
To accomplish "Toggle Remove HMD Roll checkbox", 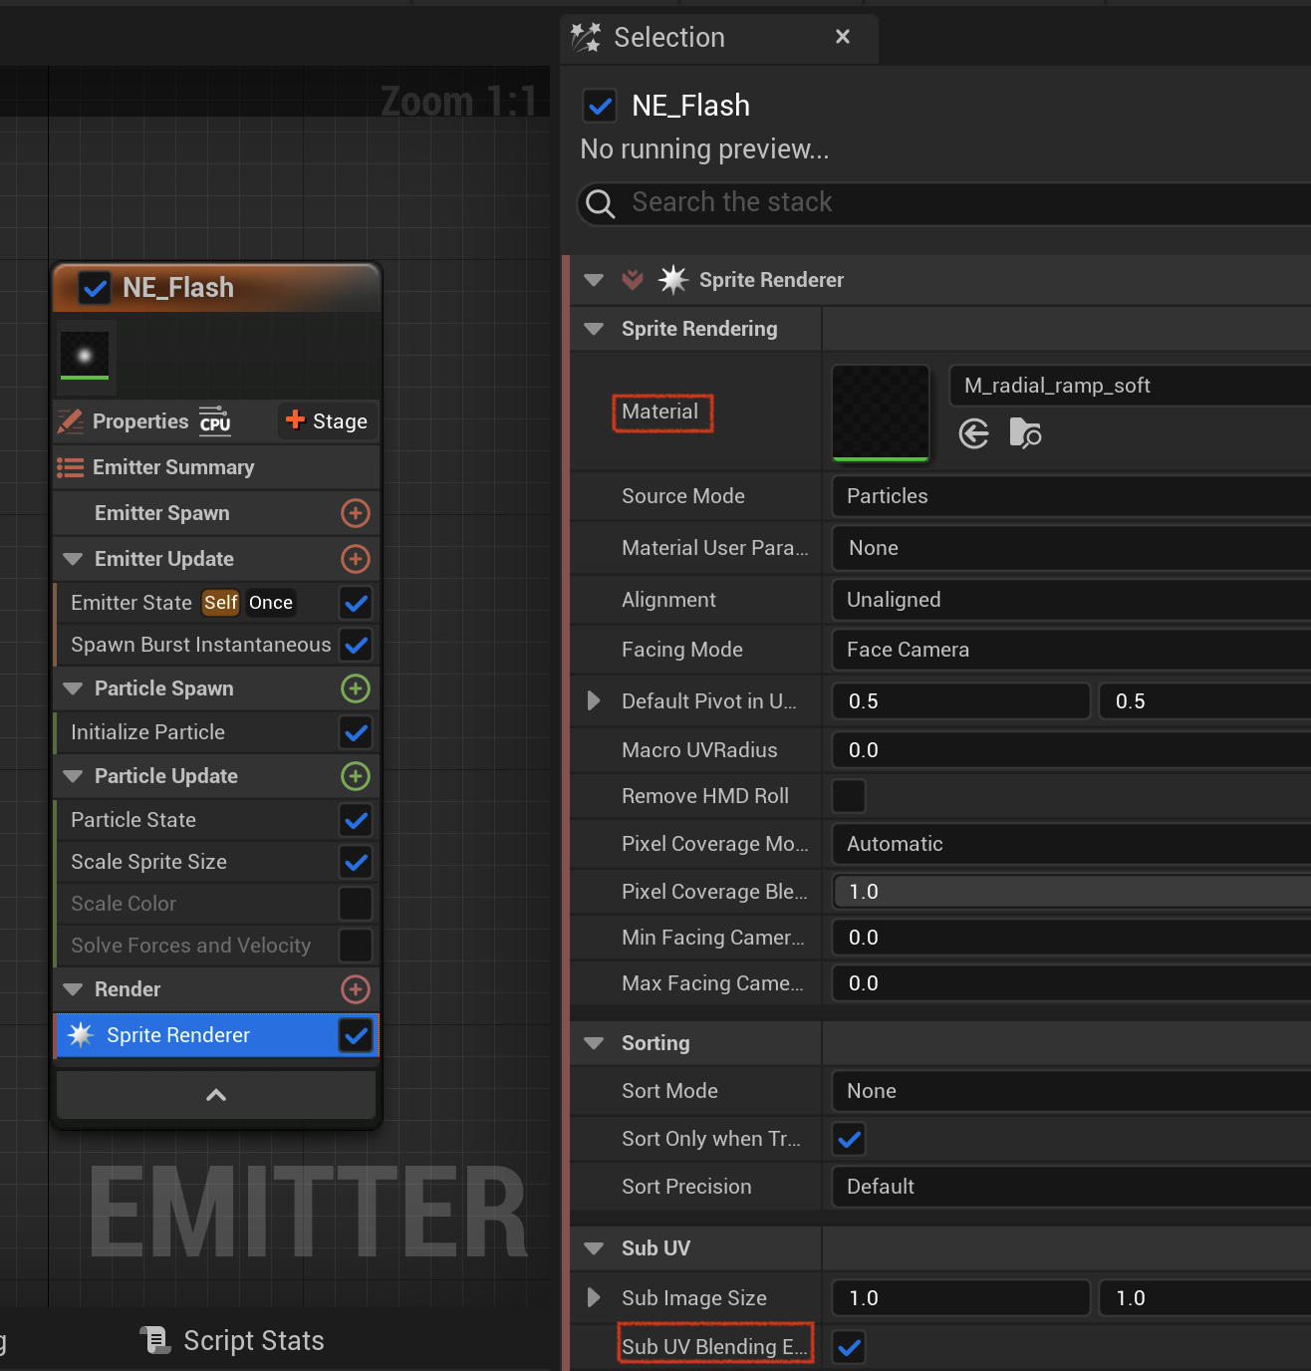I will (x=849, y=796).
